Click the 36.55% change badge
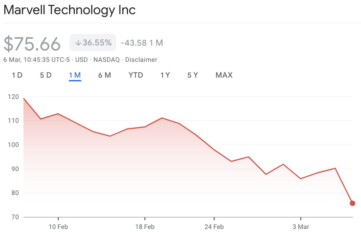The height and width of the screenshot is (232, 361). 93,43
